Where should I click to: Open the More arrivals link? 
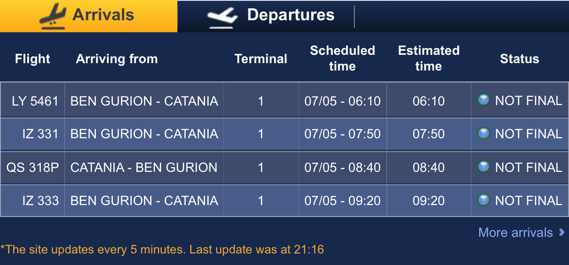[x=515, y=233]
